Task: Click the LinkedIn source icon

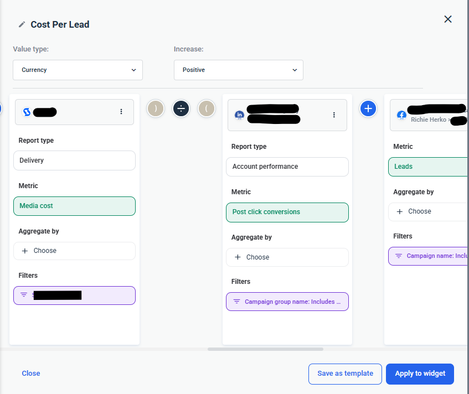Action: [x=239, y=115]
